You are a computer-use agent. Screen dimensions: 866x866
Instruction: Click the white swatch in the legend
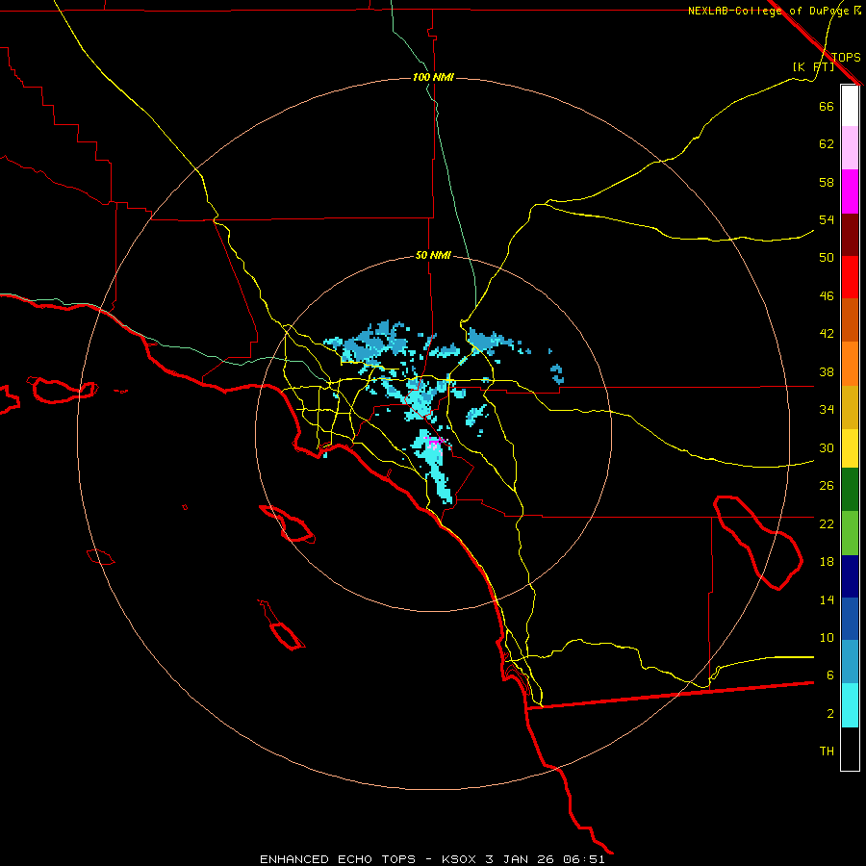[x=850, y=106]
